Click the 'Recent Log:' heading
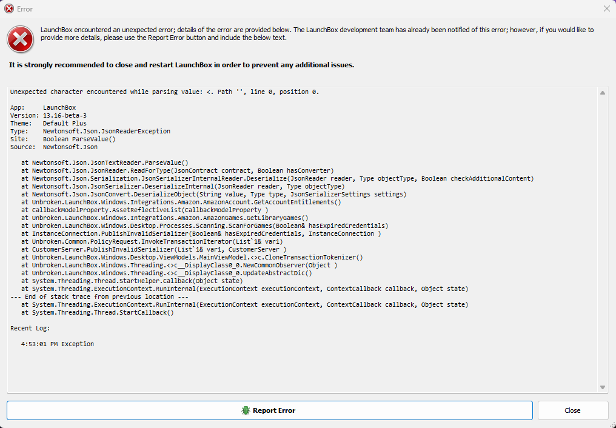616x428 pixels. (30, 328)
